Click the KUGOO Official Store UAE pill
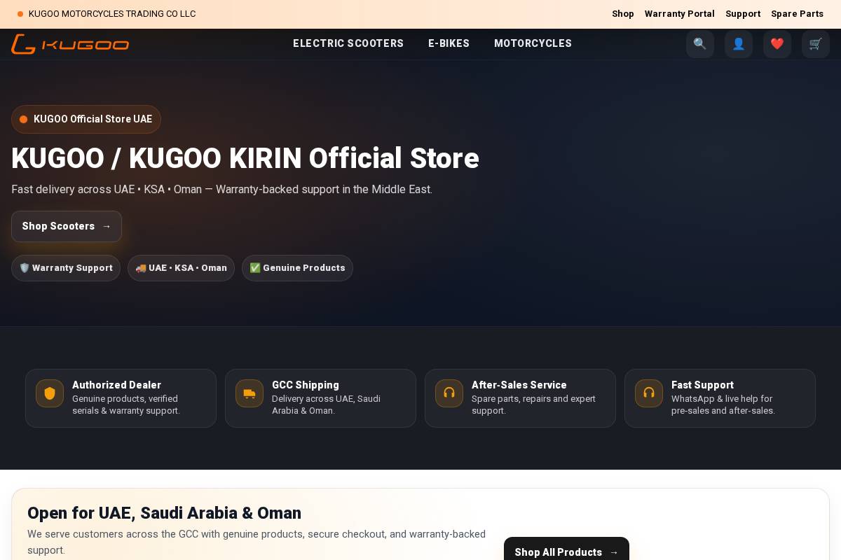841x560 pixels. click(x=86, y=119)
